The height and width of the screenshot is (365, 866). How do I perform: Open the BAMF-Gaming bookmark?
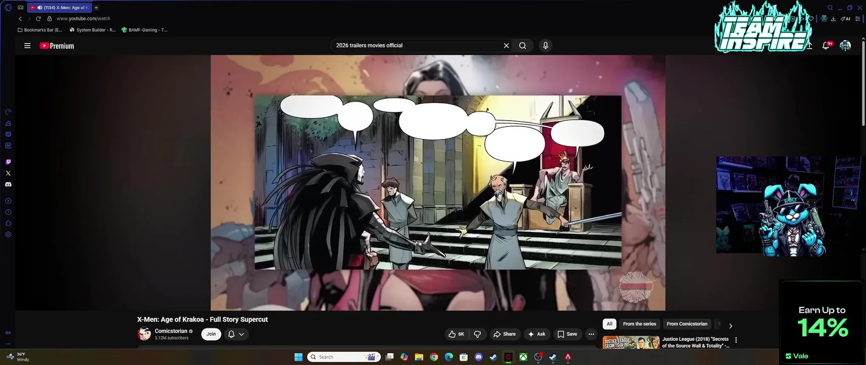tap(144, 30)
